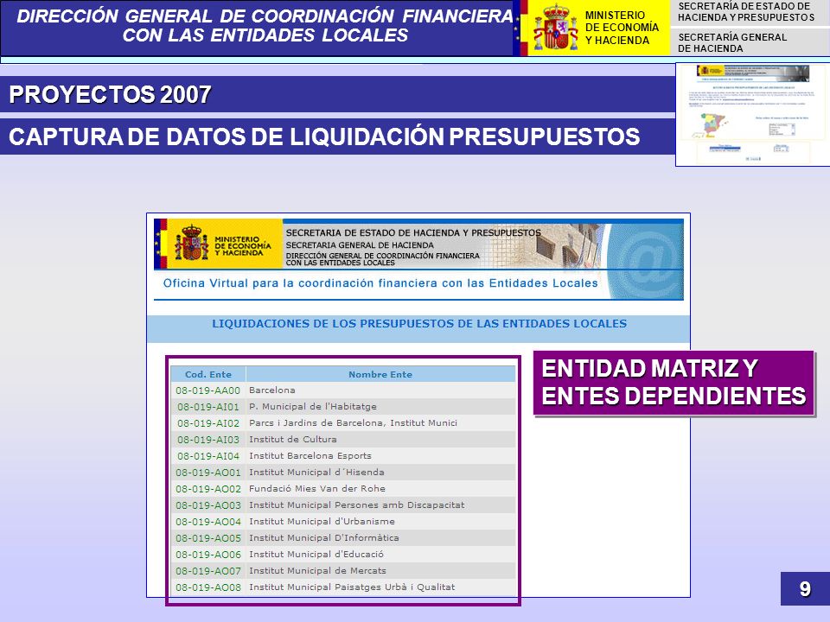Image resolution: width=830 pixels, height=622 pixels.
Task: Click the Ministerio de Economía crest in page banner
Action: click(x=192, y=243)
